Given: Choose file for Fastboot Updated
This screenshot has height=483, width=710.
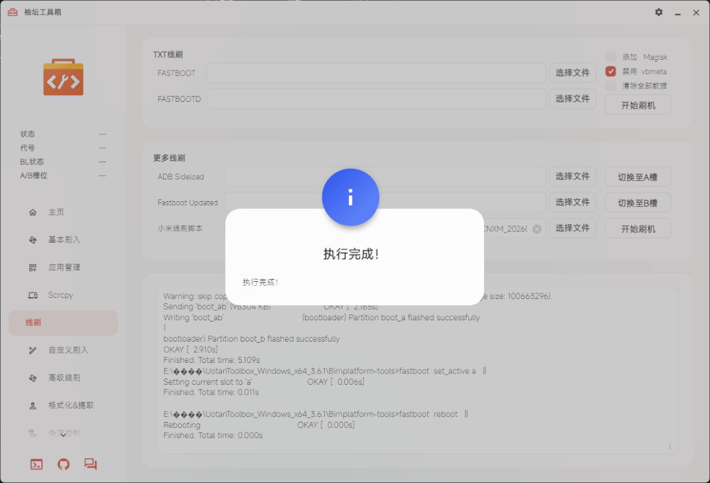Looking at the screenshot, I should 573,202.
